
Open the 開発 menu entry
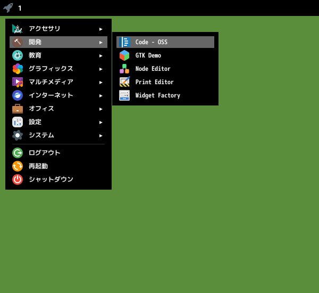pos(58,42)
